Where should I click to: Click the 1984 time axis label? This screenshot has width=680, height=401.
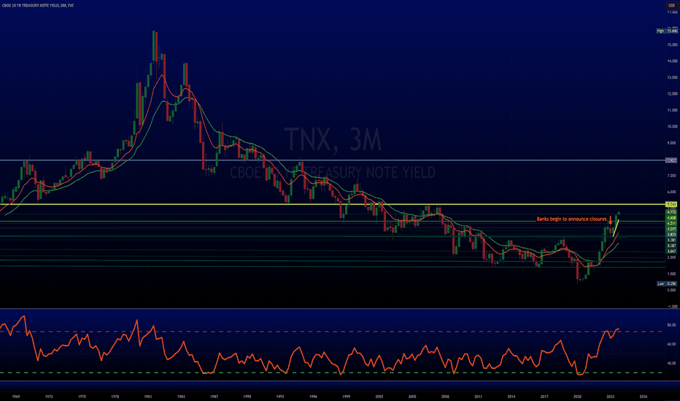tap(181, 397)
